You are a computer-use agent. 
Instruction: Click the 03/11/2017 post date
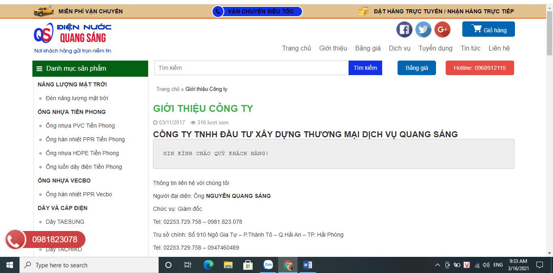[x=169, y=122]
